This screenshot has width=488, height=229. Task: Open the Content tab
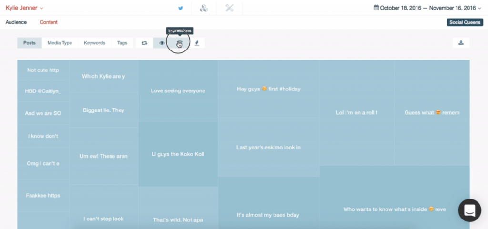pos(49,22)
